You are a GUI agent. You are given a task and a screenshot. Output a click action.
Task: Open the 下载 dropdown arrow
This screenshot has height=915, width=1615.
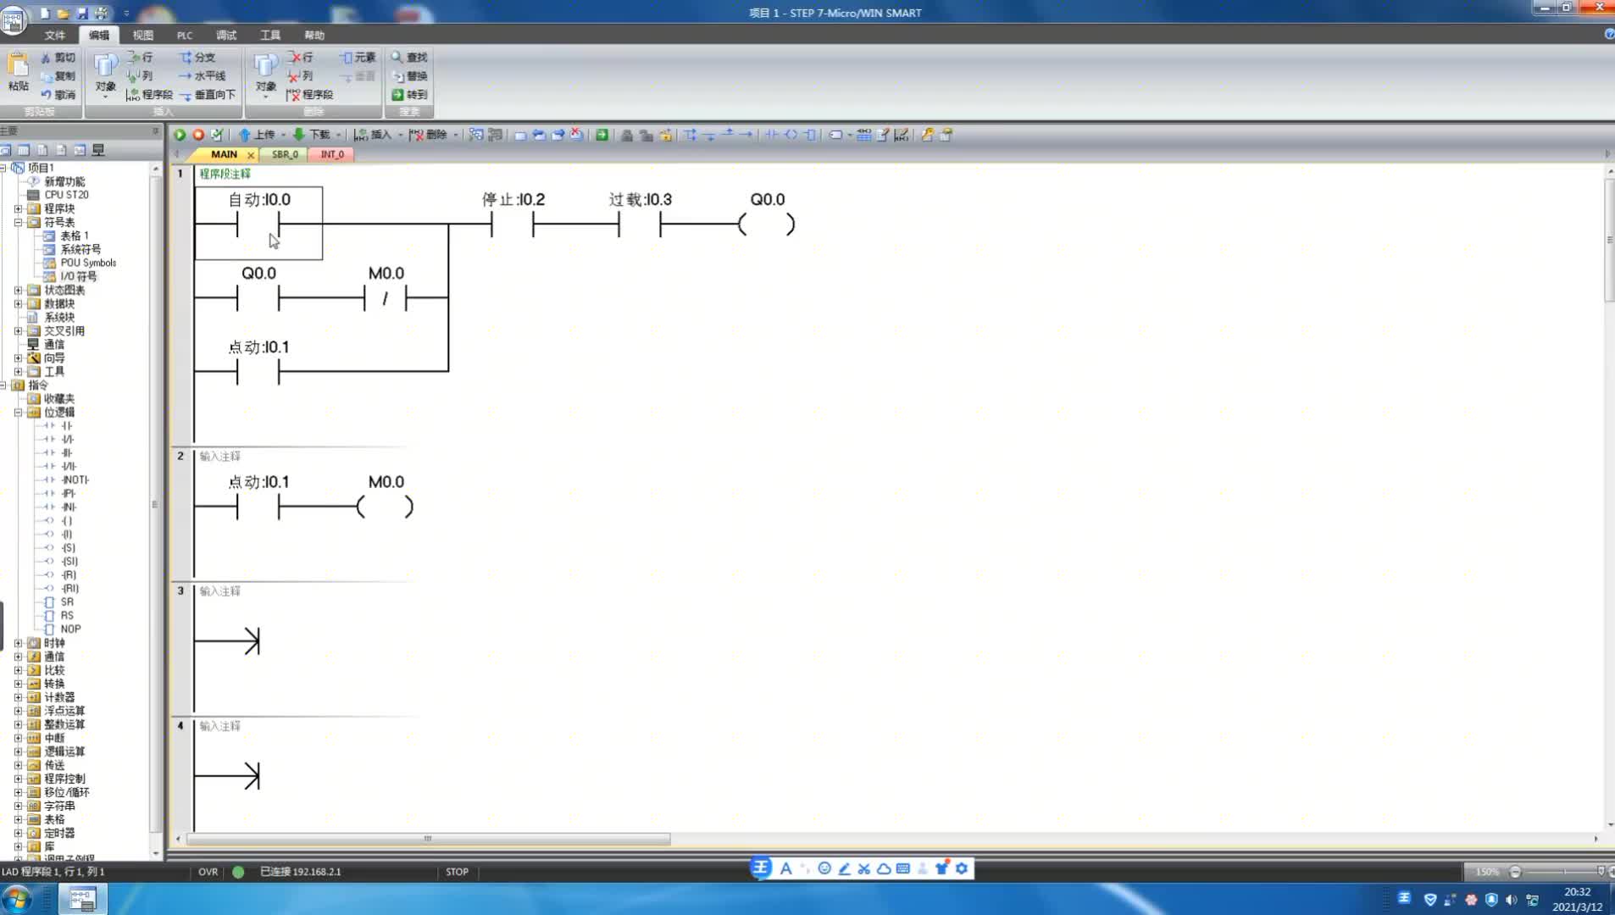pos(338,135)
